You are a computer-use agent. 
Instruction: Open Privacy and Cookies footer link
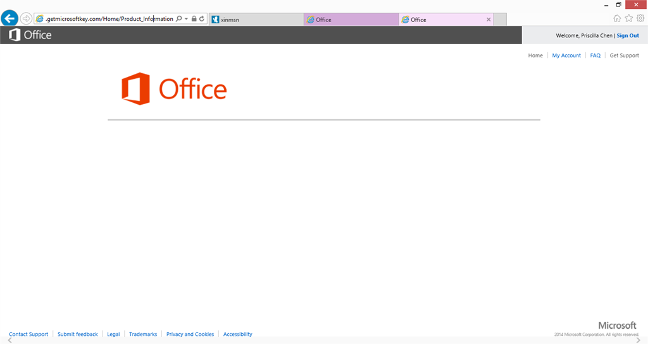190,334
